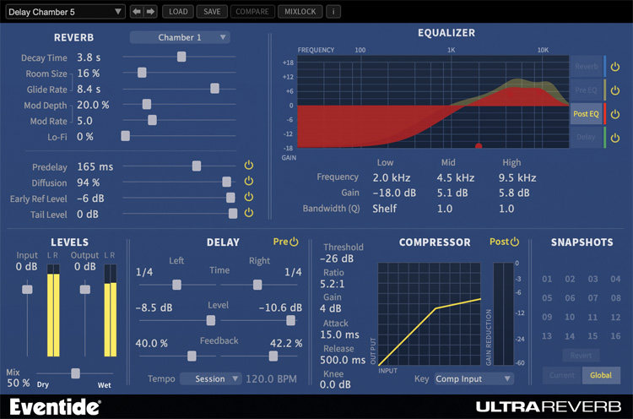Toggle the Delay Pre power switch
Screen dimensions: 633x419
click(294, 242)
